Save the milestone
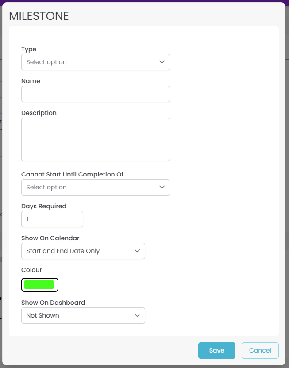Image resolution: width=289 pixels, height=368 pixels. (217, 350)
